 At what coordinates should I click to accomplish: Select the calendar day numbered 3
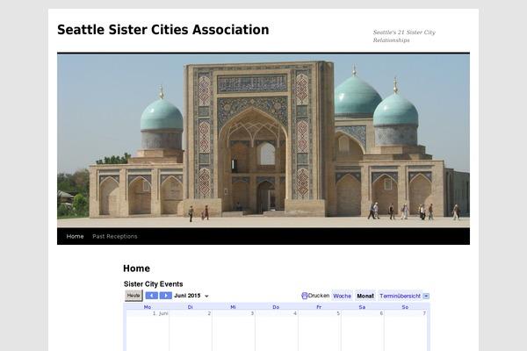point(234,331)
